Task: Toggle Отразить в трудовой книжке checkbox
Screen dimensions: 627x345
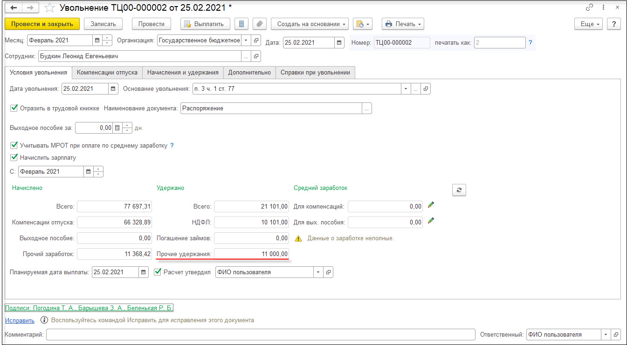Action: [14, 108]
